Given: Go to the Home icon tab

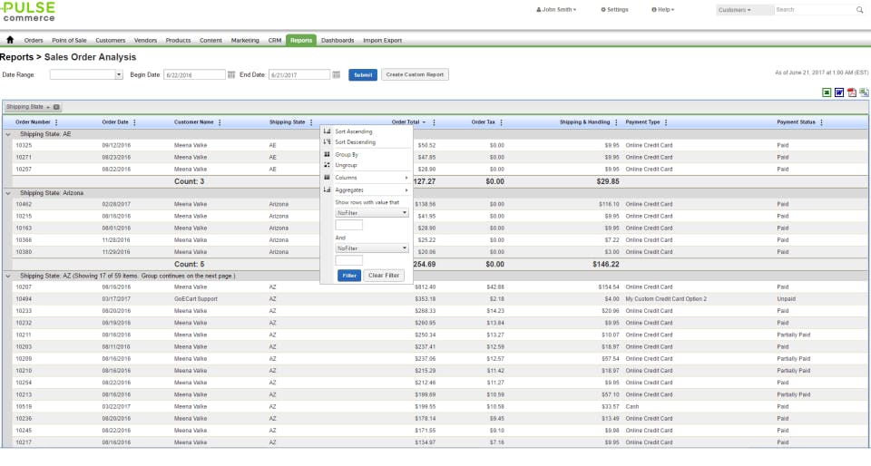Looking at the screenshot, I should [x=11, y=41].
